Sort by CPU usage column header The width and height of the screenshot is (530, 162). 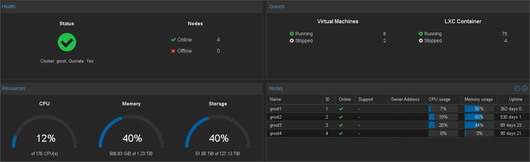coord(443,99)
